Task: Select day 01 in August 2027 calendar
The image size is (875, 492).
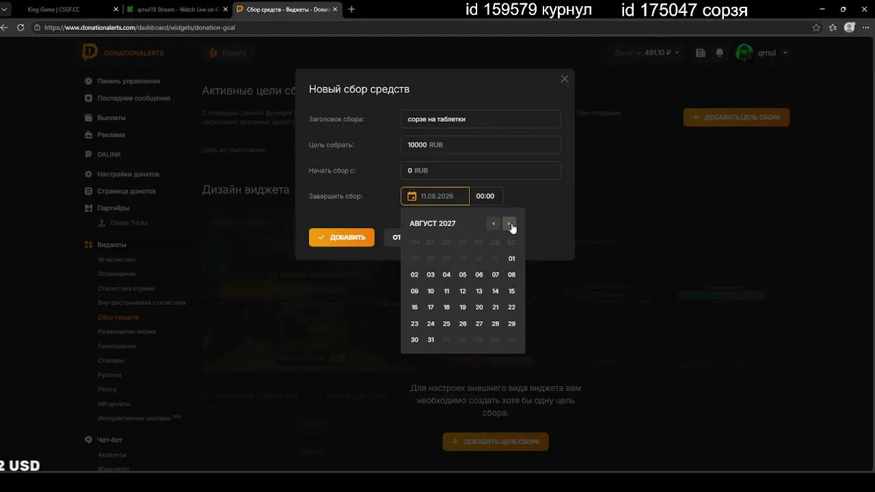Action: [x=511, y=259]
